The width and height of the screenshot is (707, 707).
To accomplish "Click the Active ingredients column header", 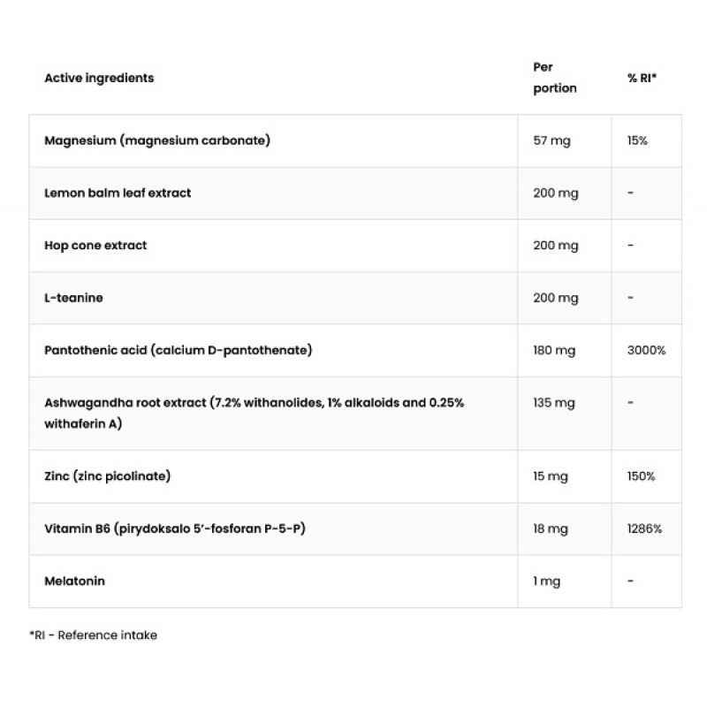I will (x=99, y=78).
